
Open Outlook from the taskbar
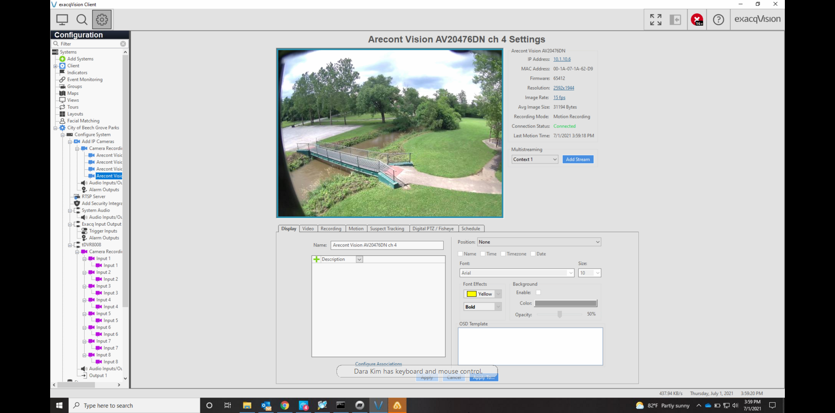[x=266, y=405]
